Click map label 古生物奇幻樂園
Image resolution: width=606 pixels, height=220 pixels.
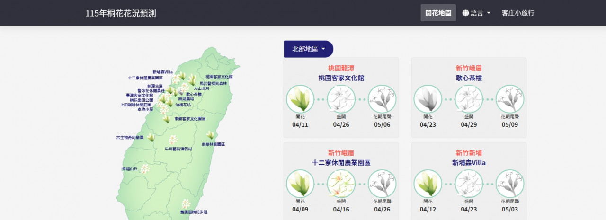tap(130, 138)
